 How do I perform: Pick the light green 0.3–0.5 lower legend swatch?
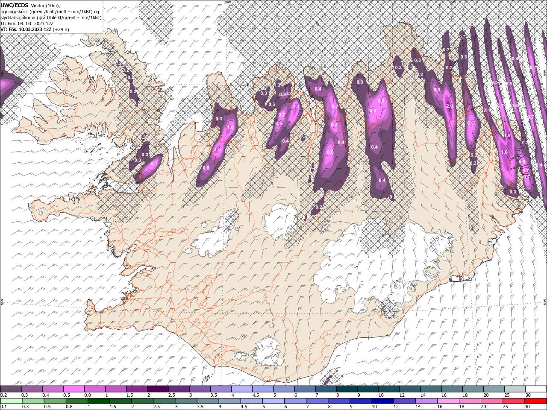33,401
